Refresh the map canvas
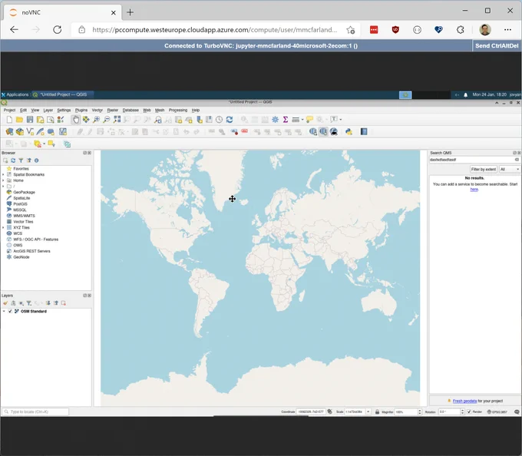Viewport: 522px width, 456px height. 230,120
